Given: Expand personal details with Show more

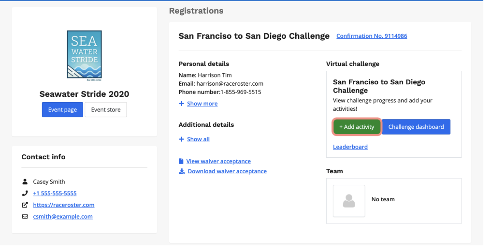Looking at the screenshot, I should (x=202, y=104).
